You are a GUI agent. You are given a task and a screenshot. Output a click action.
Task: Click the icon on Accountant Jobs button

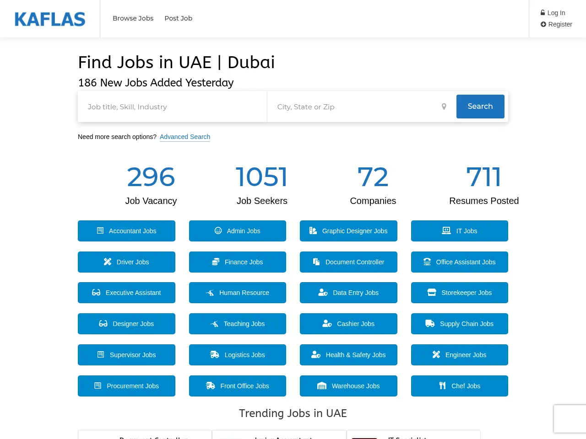pyautogui.click(x=100, y=230)
